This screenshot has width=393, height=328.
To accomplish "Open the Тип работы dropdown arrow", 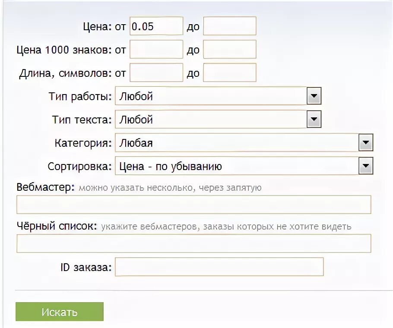I will click(x=314, y=96).
